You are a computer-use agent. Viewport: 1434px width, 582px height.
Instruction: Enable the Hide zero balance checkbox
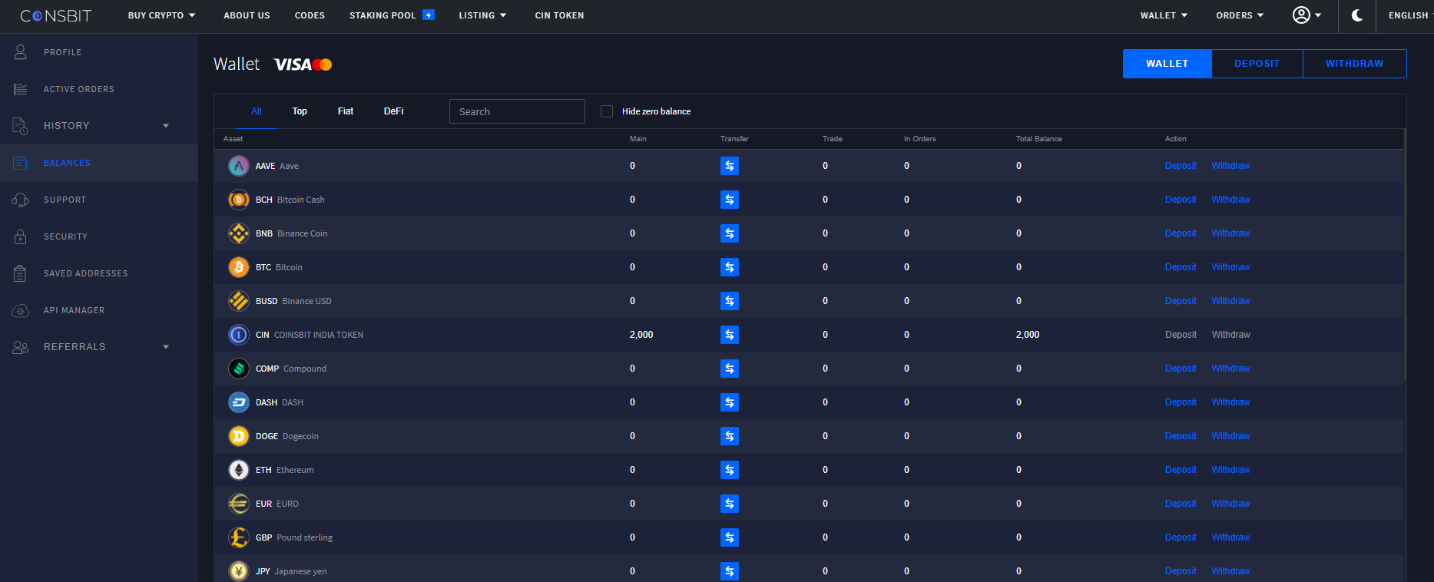click(x=607, y=111)
